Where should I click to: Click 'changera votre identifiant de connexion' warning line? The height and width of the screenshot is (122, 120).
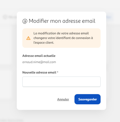point(62,38)
